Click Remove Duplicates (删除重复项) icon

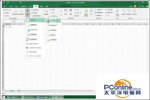coord(96,13)
